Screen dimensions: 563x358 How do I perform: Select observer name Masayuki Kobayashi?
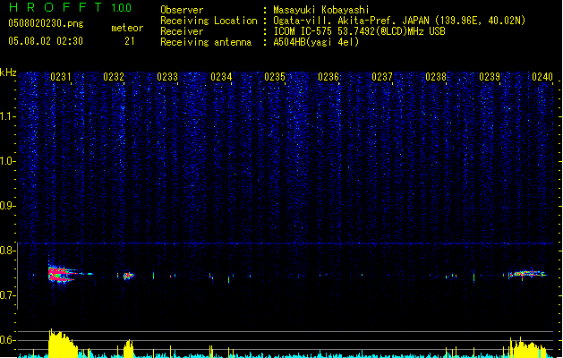tap(321, 10)
